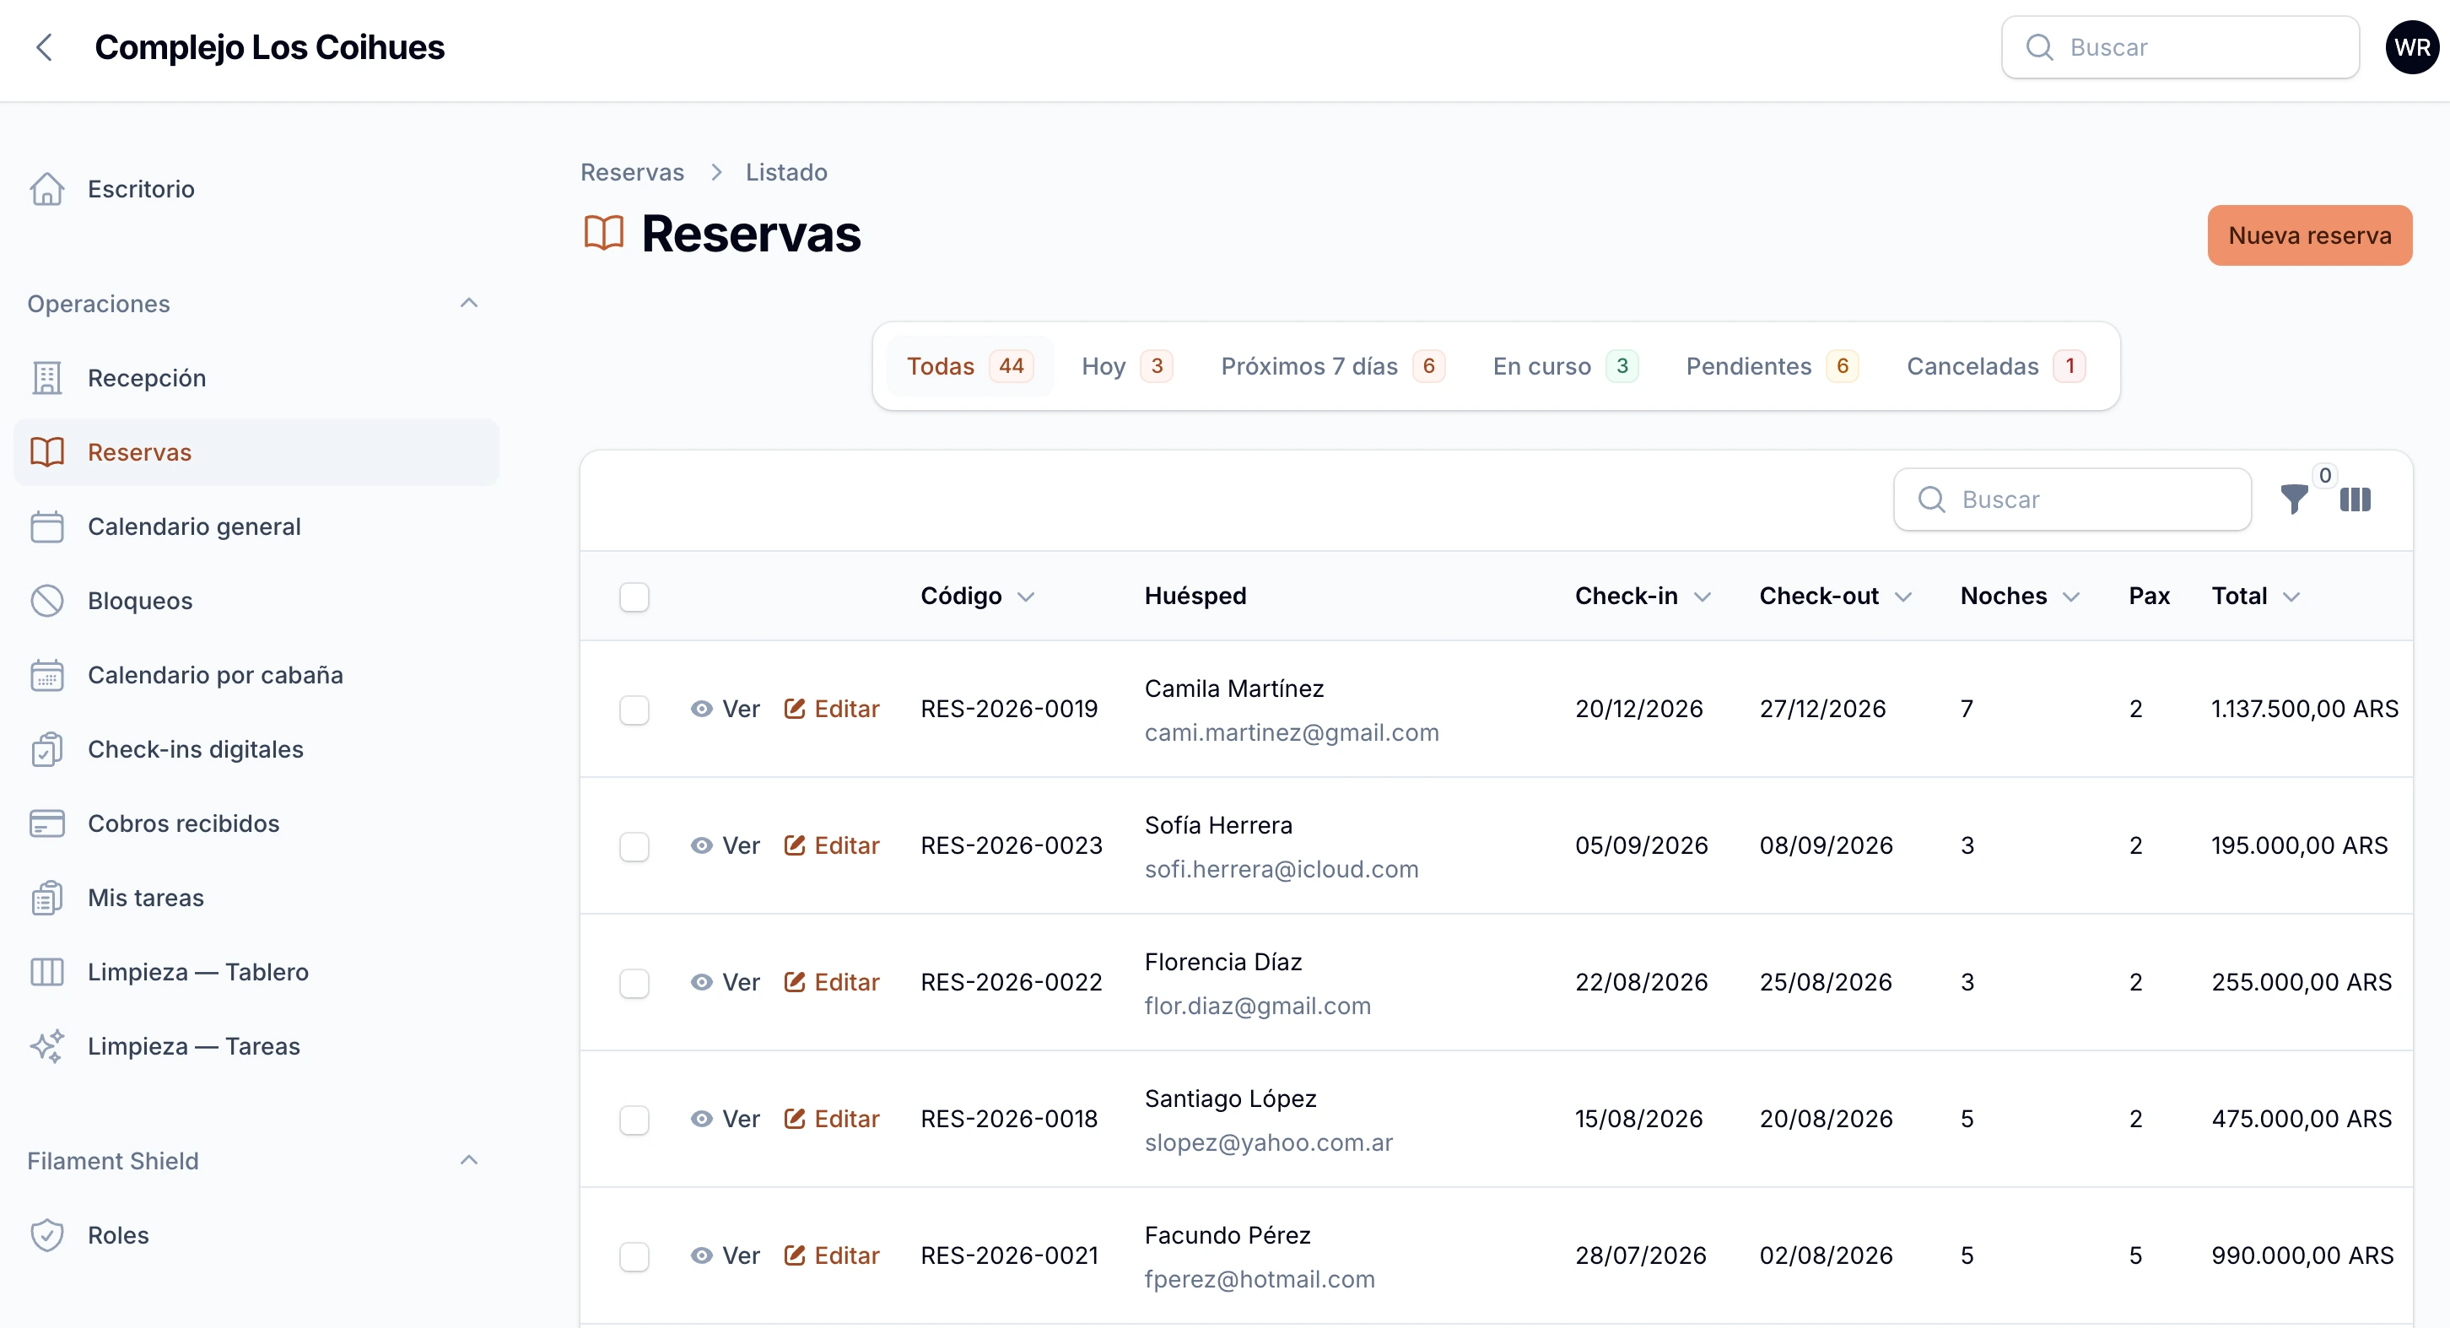Image resolution: width=2450 pixels, height=1328 pixels.
Task: Check the box for Santiago López reservation
Action: pos(634,1120)
